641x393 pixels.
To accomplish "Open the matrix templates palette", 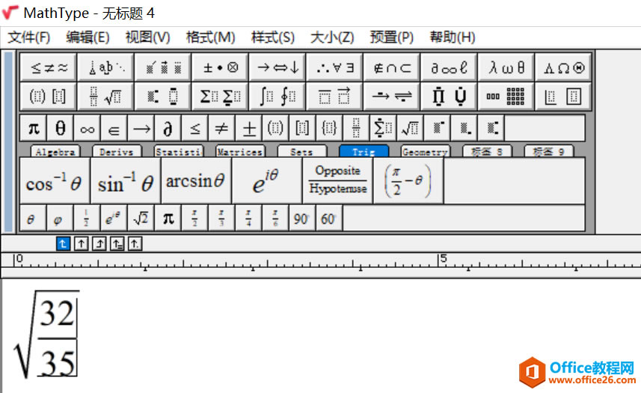I will coord(506,97).
